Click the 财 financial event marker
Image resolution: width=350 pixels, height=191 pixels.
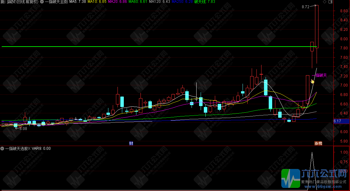pos(131,143)
